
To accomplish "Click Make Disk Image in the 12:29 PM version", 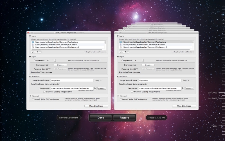I will (184, 106).
